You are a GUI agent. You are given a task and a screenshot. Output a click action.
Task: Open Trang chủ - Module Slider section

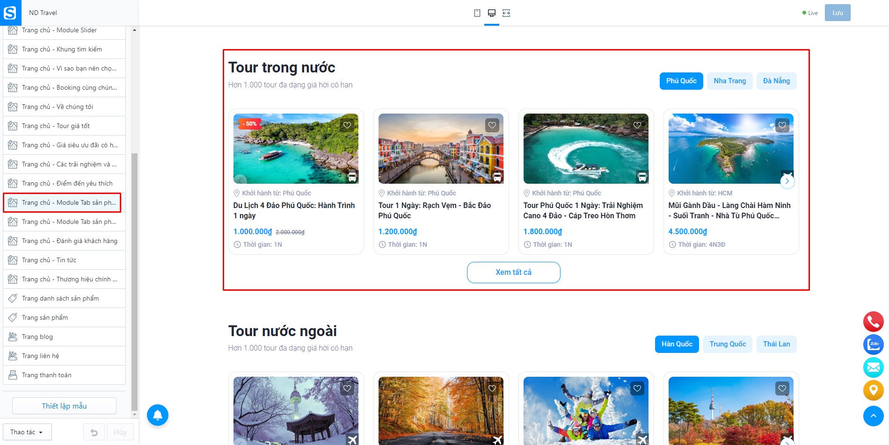coord(64,30)
